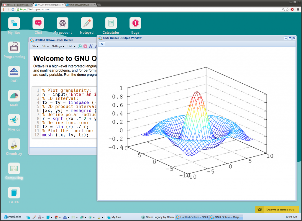Expand the taskbar blue book dropdown
This screenshot has width=302, height=221.
click(x=51, y=217)
